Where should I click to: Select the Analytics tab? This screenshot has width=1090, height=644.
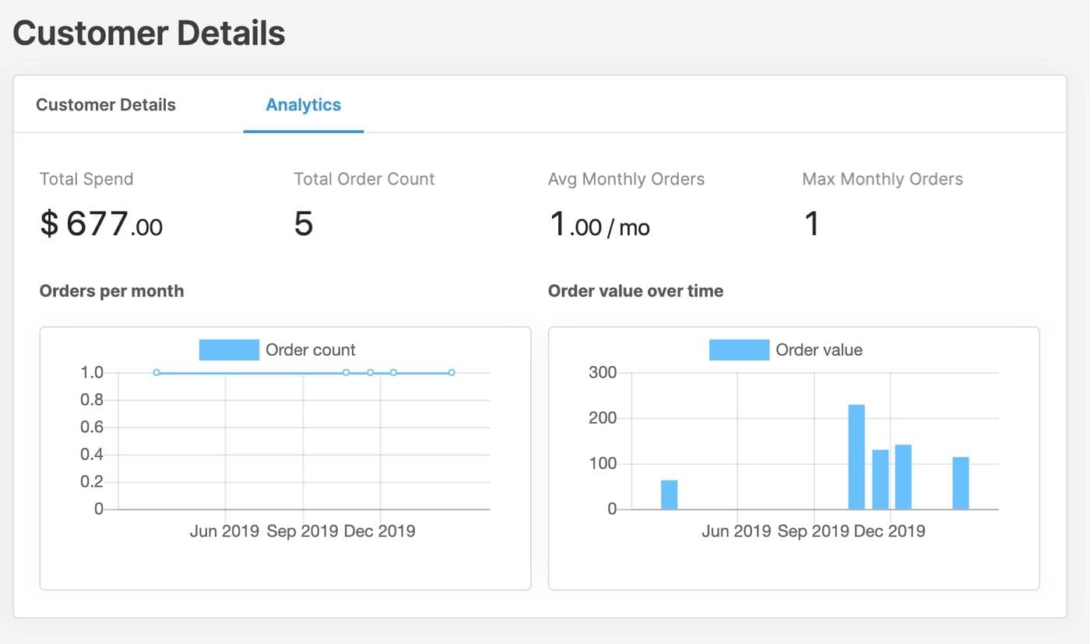(303, 105)
